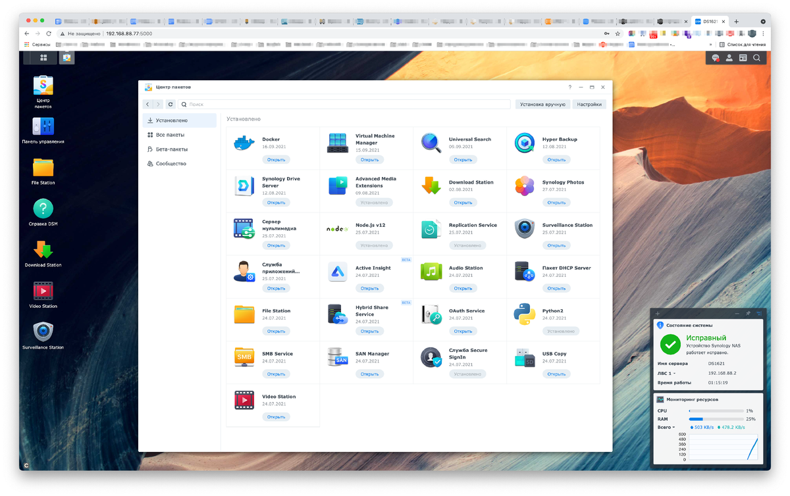Image resolution: width=790 pixels, height=496 pixels.
Task: Toggle the DSM widgets panel icon
Action: (x=743, y=58)
